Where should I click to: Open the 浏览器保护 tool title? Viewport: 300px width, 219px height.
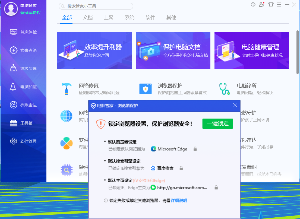point(170,86)
